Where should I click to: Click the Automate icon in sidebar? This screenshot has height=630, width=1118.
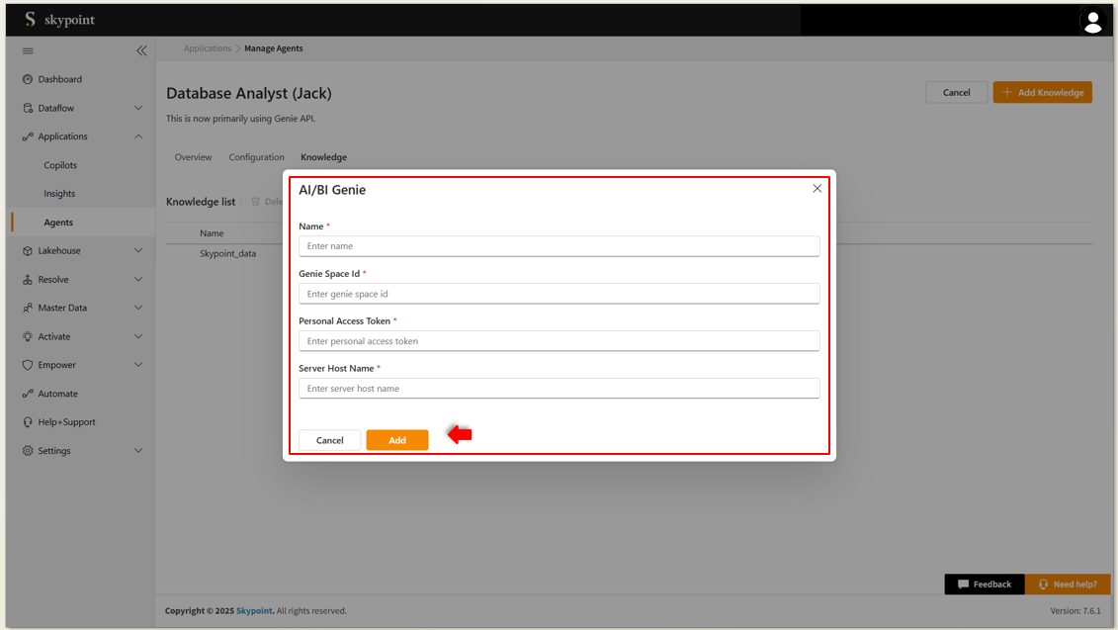pos(28,394)
